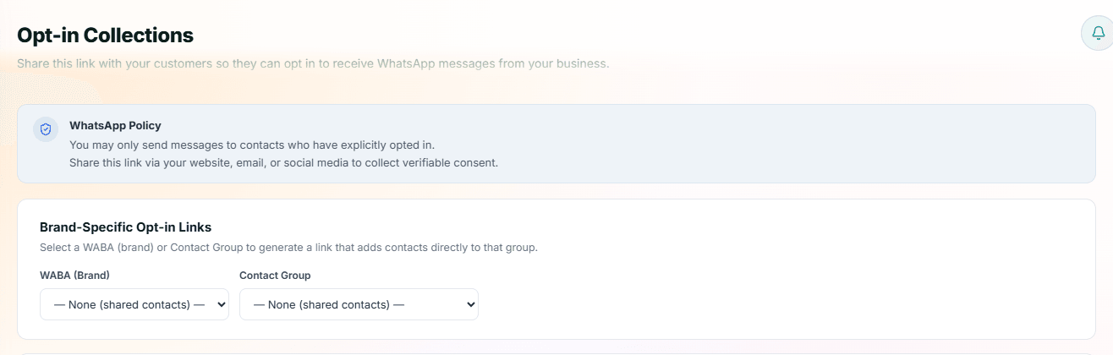The image size is (1113, 355).
Task: Click the Opt-in Collections page heading
Action: (106, 35)
